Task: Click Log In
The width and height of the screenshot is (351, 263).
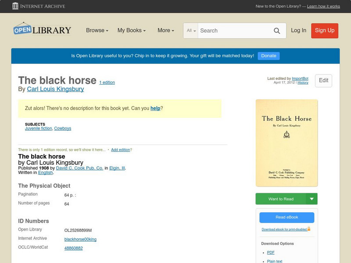Action: [298, 31]
